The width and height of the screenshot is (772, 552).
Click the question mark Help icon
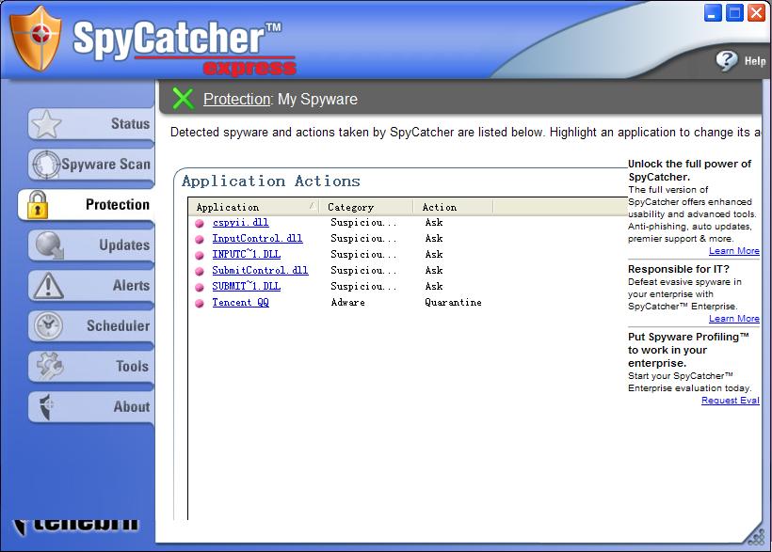click(x=726, y=61)
